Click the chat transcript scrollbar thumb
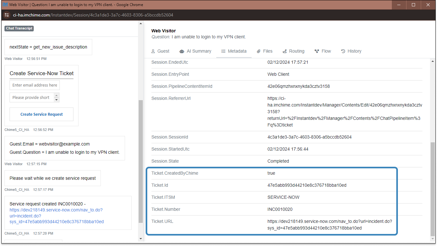Viewport: 437px width, 246px height. pyautogui.click(x=141, y=161)
